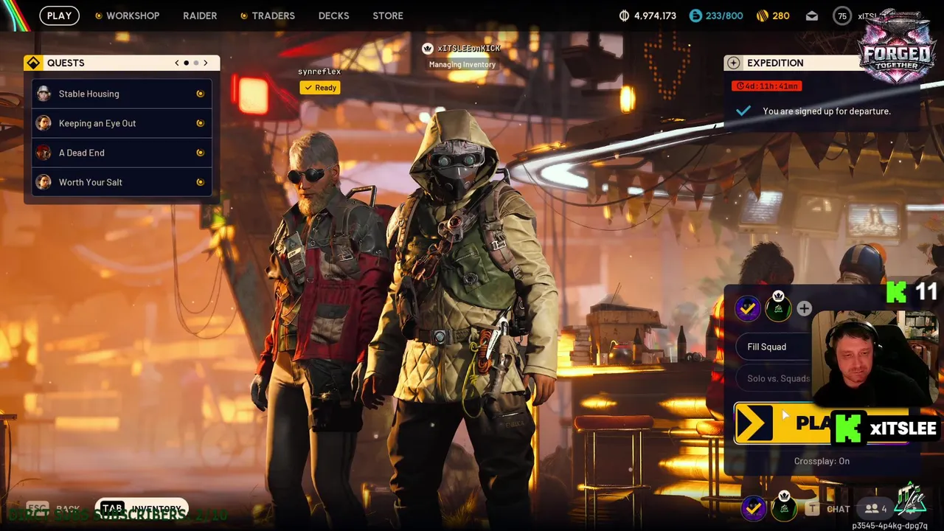The height and width of the screenshot is (531, 944).
Task: Open CHAT from the bottom bar
Action: coord(838,509)
